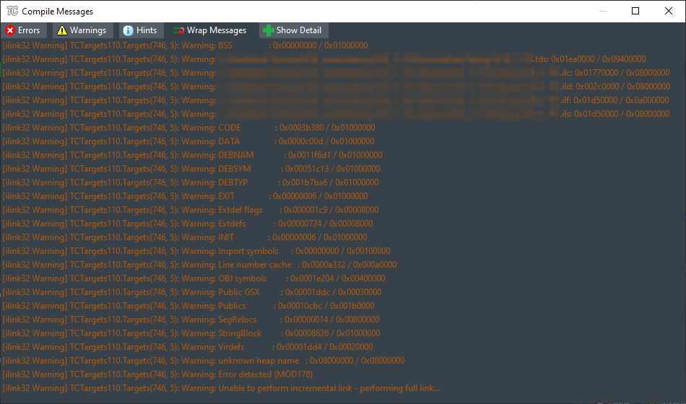Screen dimensions: 686x404
Task: Toggle the Errors filter button
Action: pyautogui.click(x=24, y=30)
